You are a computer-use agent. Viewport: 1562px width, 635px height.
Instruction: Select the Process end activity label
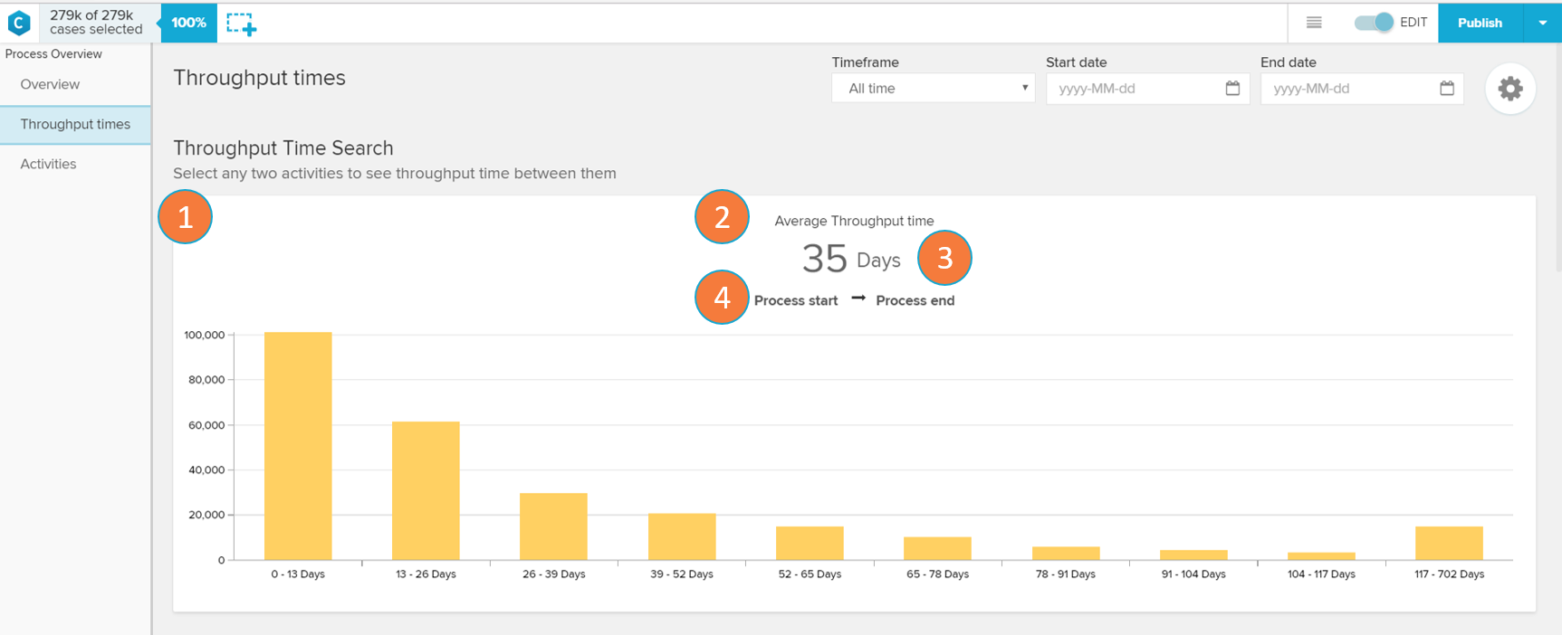click(915, 300)
